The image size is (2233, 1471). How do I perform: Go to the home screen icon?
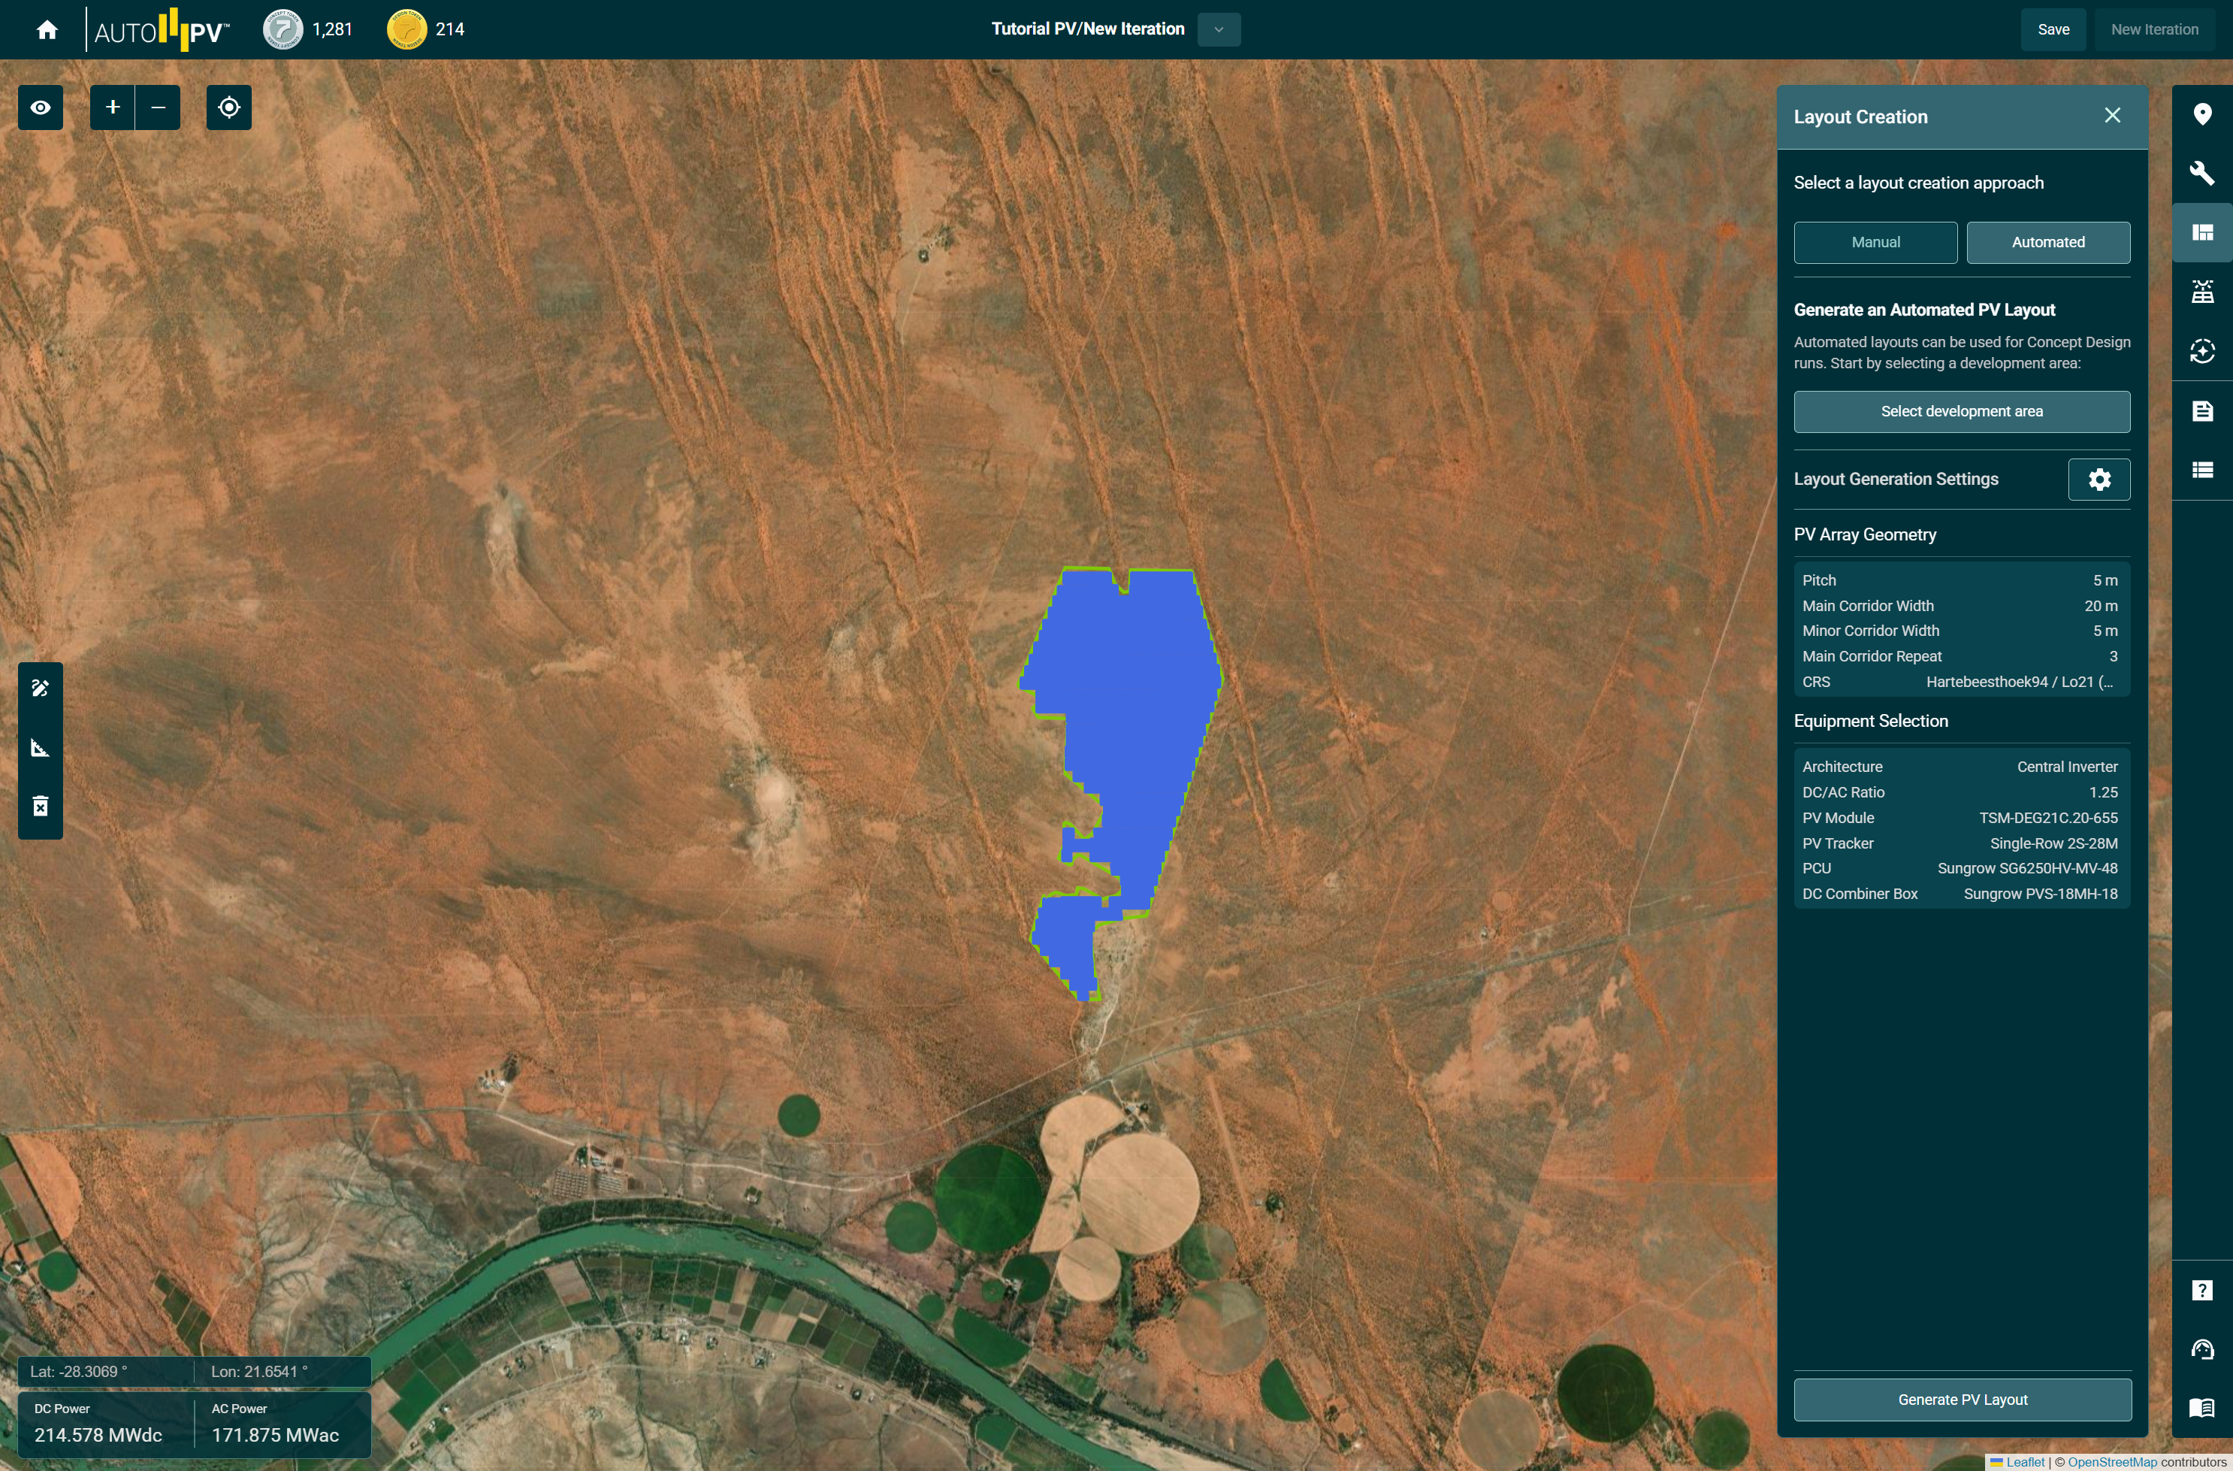tap(47, 30)
